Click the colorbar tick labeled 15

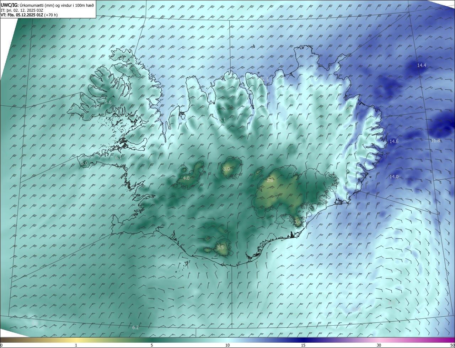(303, 345)
